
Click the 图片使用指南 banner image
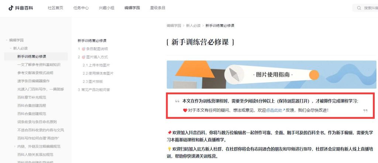click(271, 74)
